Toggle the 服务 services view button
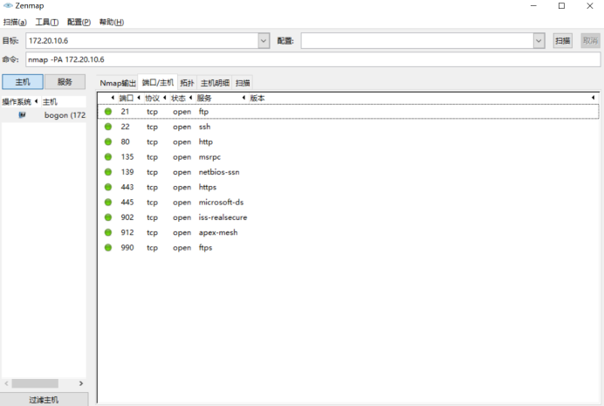This screenshot has height=406, width=604. (65, 82)
